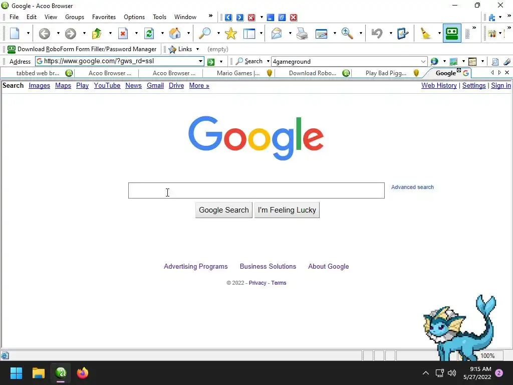Switch to the Mario Games tab
This screenshot has height=385, width=513.
240,73
